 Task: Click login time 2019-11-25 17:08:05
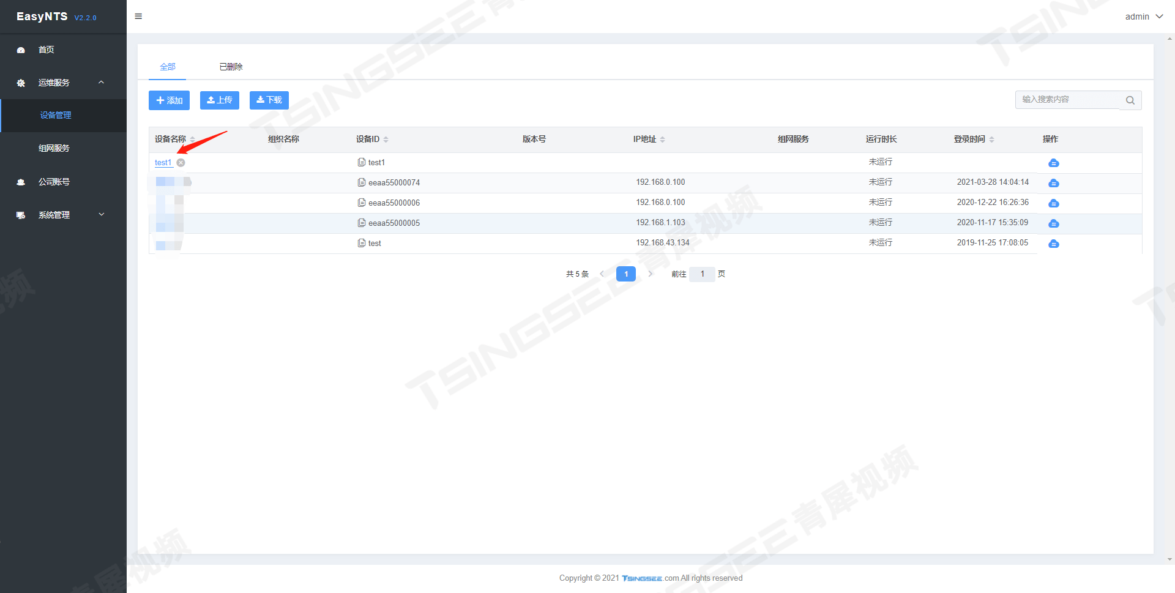[993, 243]
